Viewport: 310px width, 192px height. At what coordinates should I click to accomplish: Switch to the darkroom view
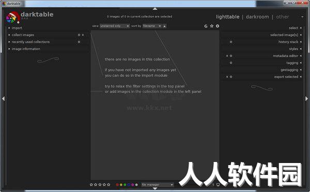(x=257, y=17)
